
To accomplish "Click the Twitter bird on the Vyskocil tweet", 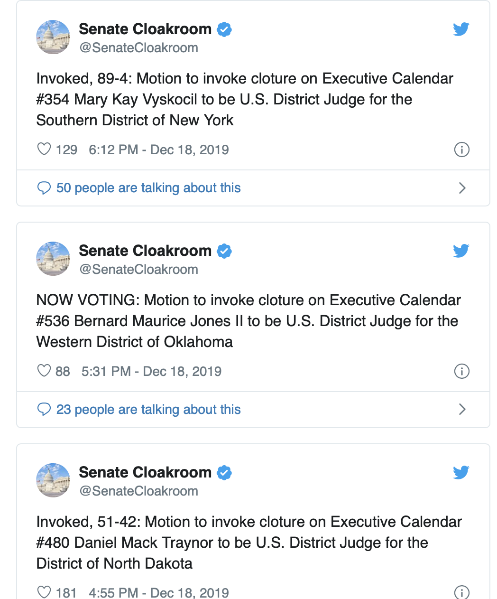I will [x=461, y=29].
